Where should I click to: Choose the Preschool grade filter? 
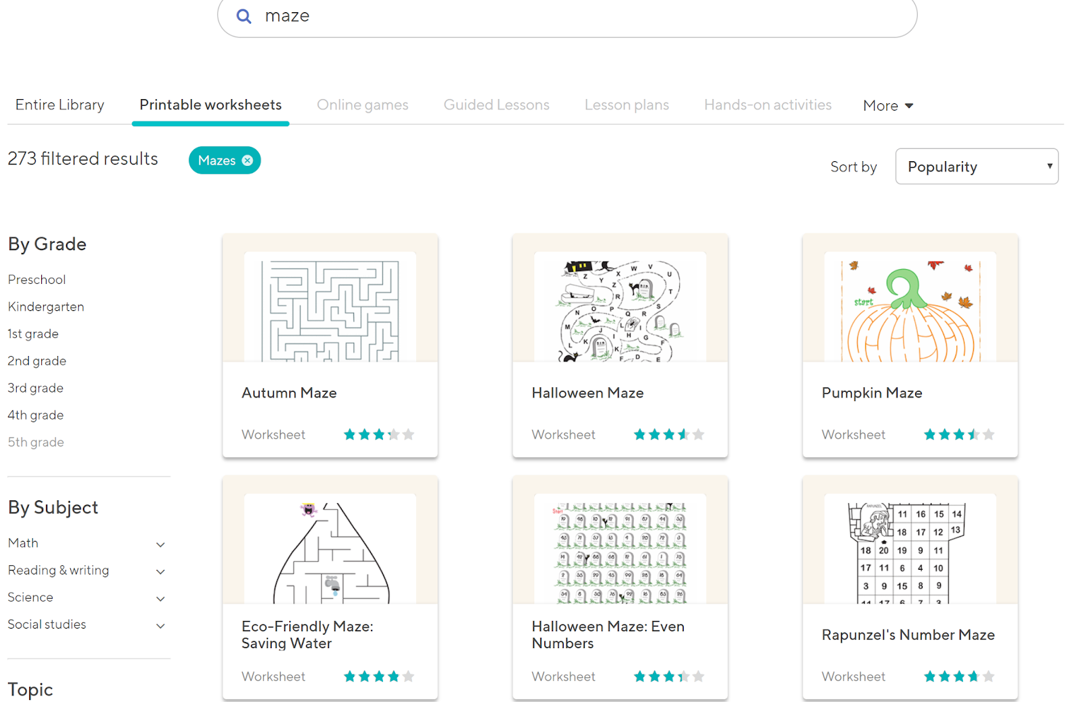pyautogui.click(x=37, y=280)
